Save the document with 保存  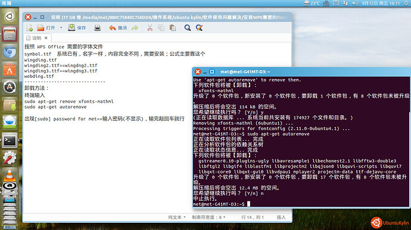(77, 28)
